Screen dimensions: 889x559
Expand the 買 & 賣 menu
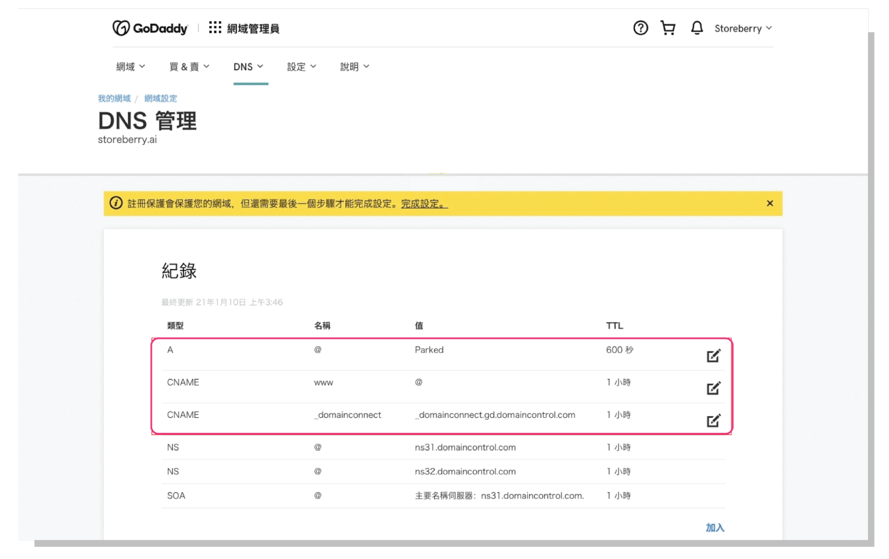click(x=189, y=67)
